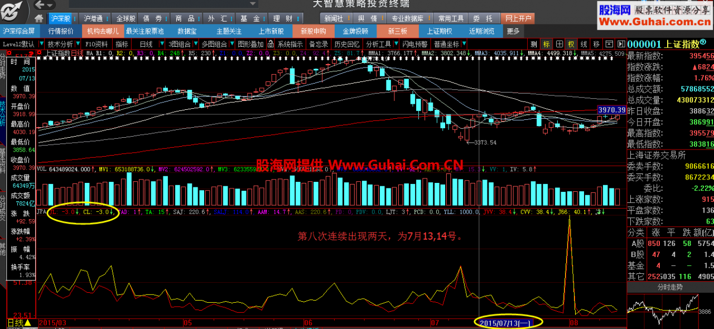
Task: Expand the 技术分析 dropdown
Action: [x=77, y=44]
